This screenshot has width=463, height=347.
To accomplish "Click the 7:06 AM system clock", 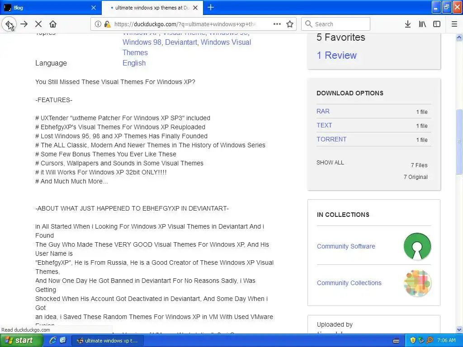I will 446,341.
